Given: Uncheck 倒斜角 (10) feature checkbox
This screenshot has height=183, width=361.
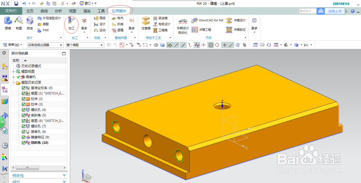Looking at the screenshot, I should coord(23,143).
